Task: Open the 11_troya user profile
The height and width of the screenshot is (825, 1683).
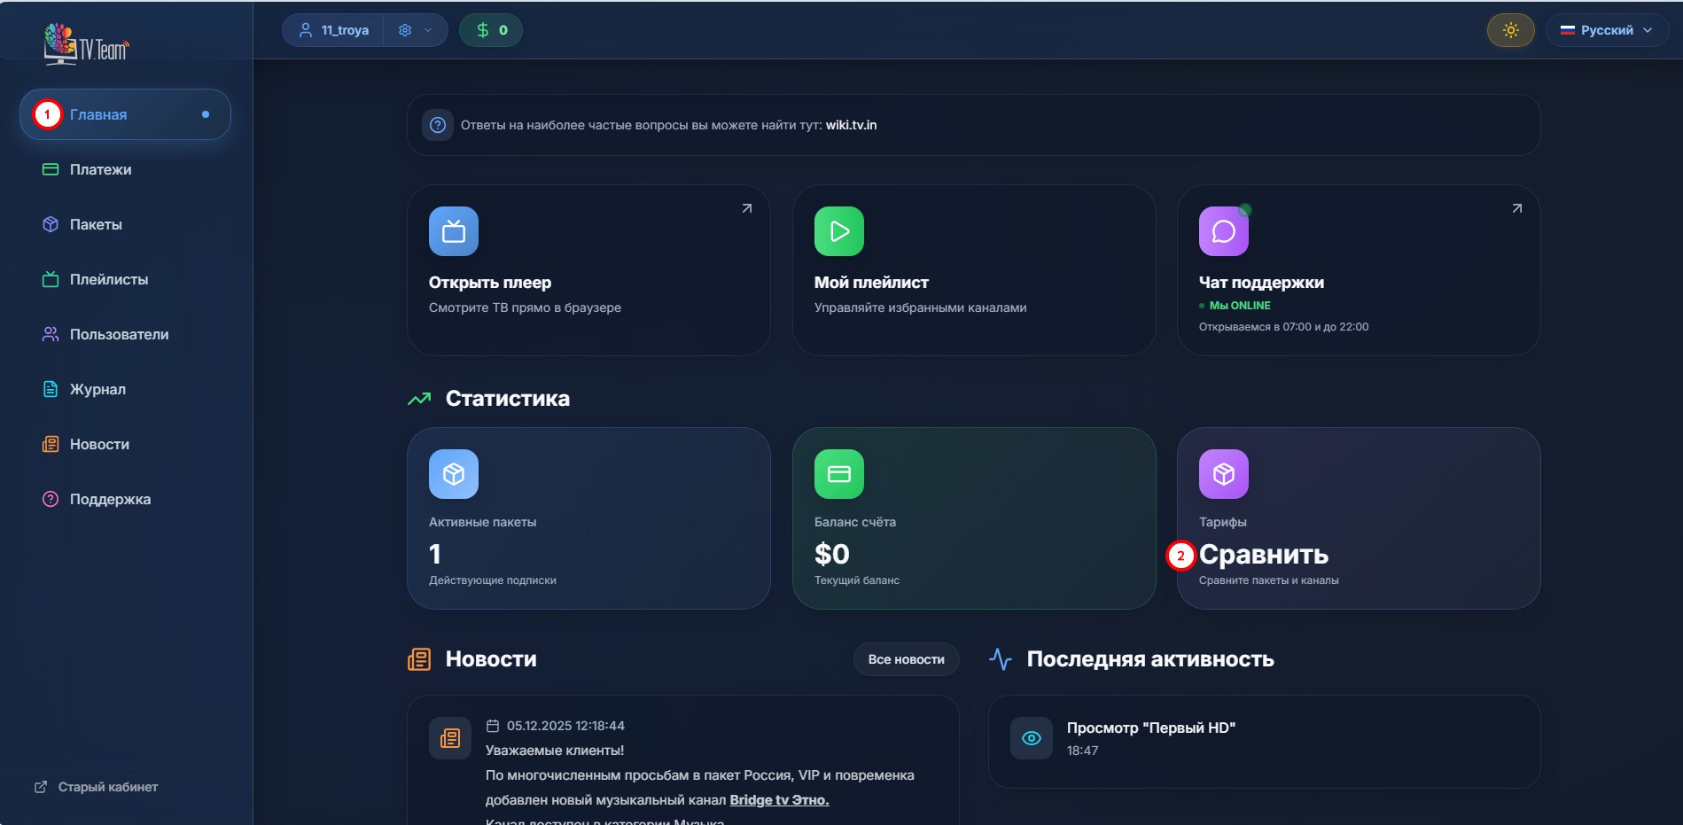Action: click(x=334, y=30)
